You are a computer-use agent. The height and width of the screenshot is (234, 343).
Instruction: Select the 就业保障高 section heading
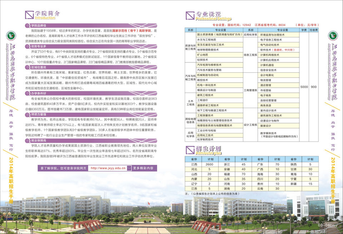pyautogui.click(x=39, y=141)
